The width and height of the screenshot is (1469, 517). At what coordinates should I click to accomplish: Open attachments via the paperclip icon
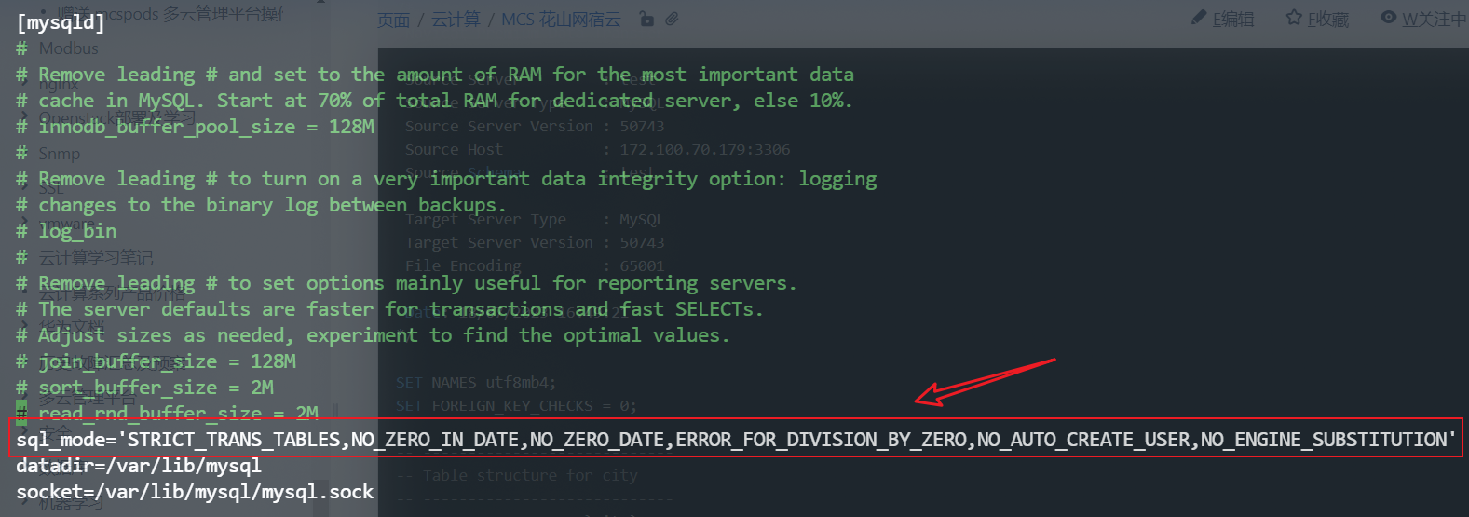click(x=672, y=19)
